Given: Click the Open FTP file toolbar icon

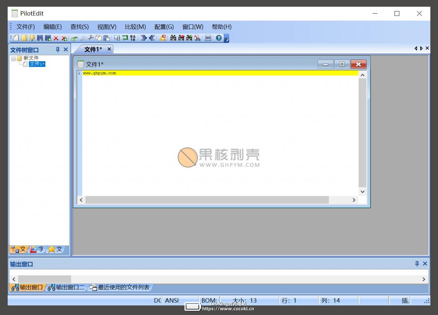Looking at the screenshot, I should coord(32,38).
